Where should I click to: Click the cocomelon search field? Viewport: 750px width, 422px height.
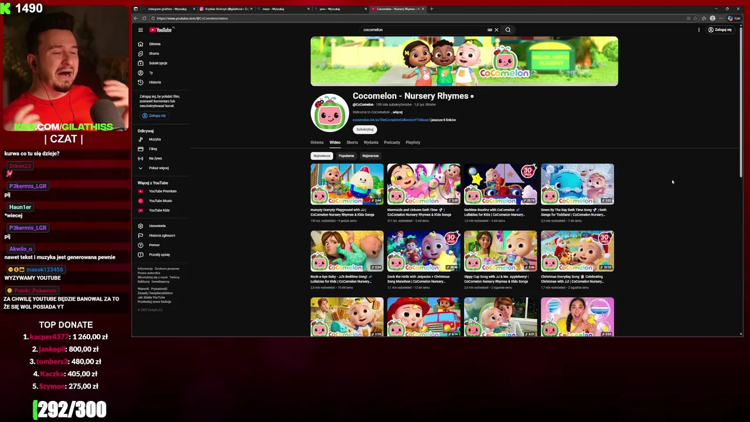424,30
